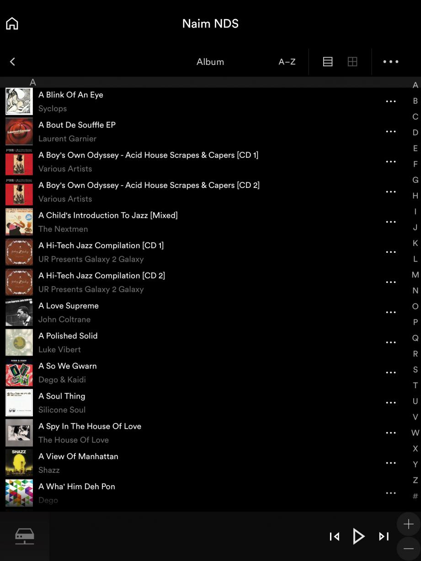Jump to letter S in the index
This screenshot has width=421, height=561.
click(415, 369)
